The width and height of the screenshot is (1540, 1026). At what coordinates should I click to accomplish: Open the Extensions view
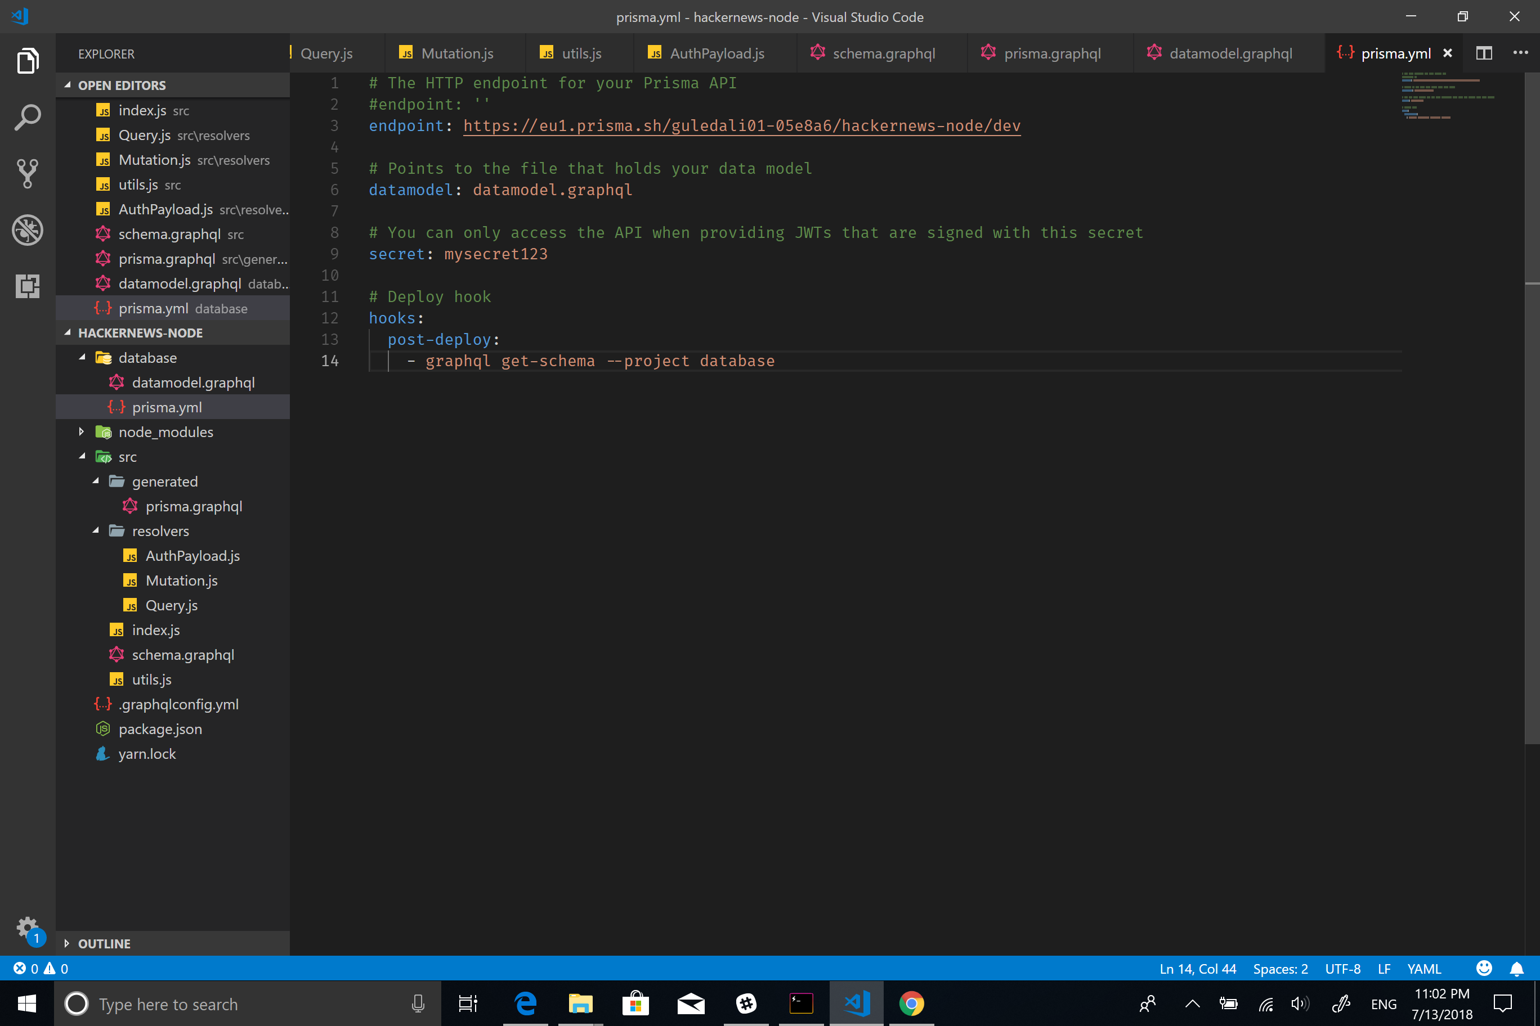tap(28, 286)
